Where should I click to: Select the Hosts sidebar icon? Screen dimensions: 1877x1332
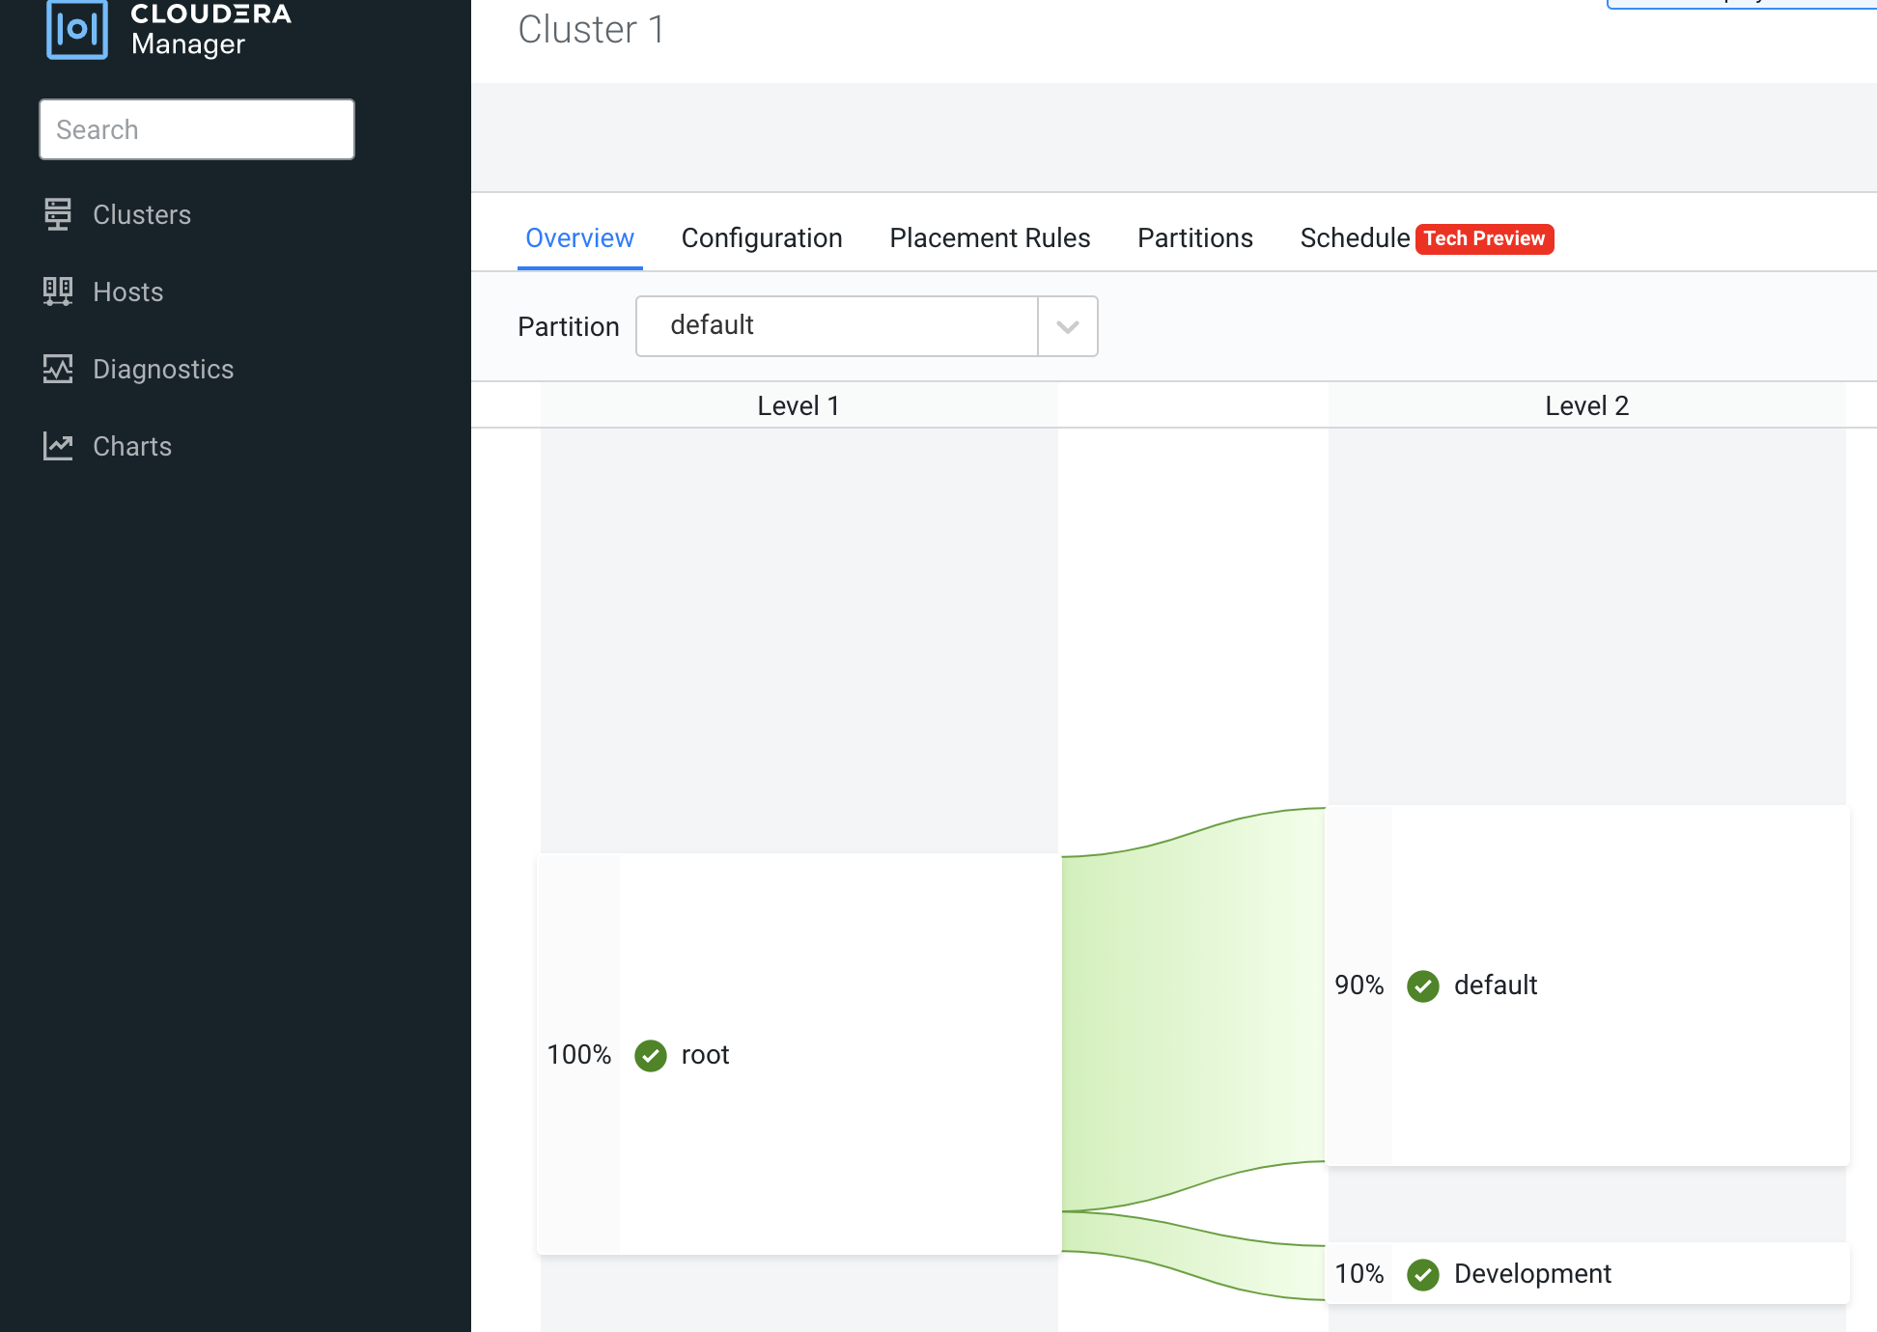click(x=58, y=291)
